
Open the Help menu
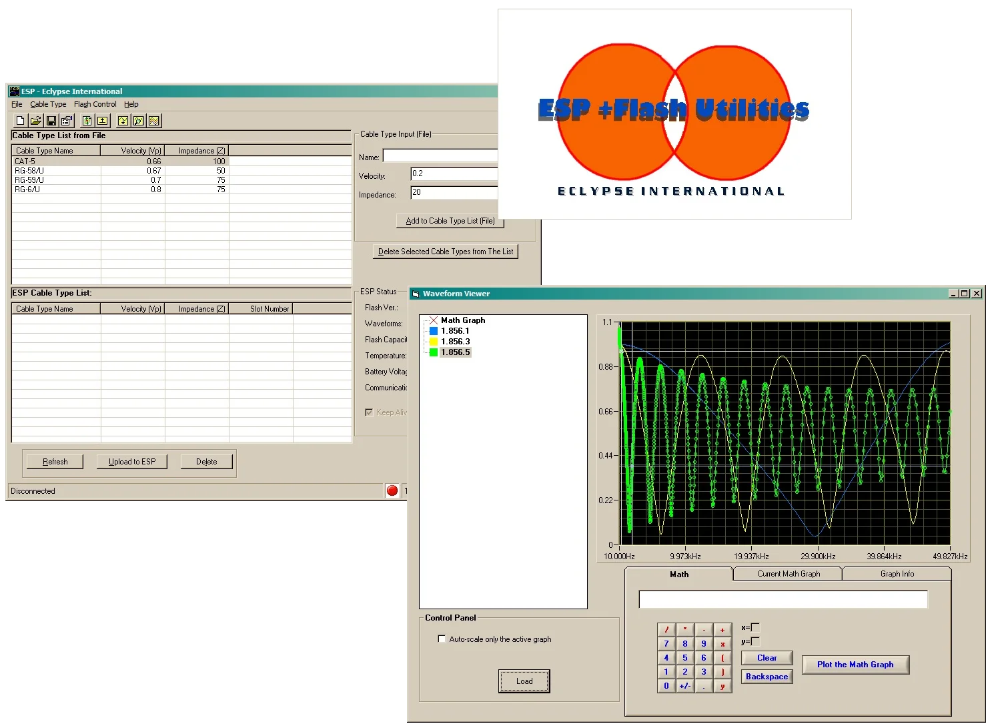click(131, 104)
